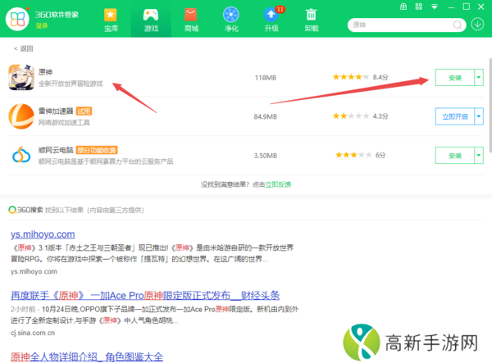Click the 118MB size text
Viewport: 492px width, 363px height.
pyautogui.click(x=266, y=78)
